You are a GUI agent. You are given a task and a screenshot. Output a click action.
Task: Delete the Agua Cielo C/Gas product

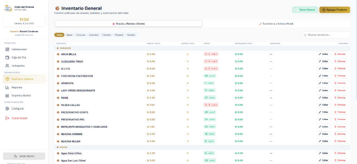click(x=340, y=153)
